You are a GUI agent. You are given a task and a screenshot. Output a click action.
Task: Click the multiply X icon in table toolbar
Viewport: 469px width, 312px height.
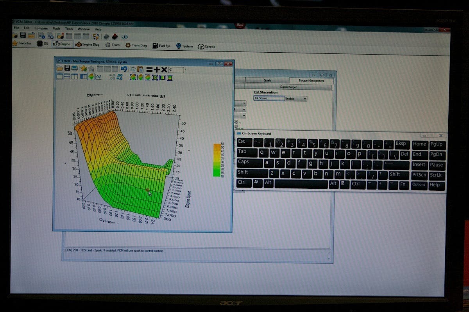(164, 69)
